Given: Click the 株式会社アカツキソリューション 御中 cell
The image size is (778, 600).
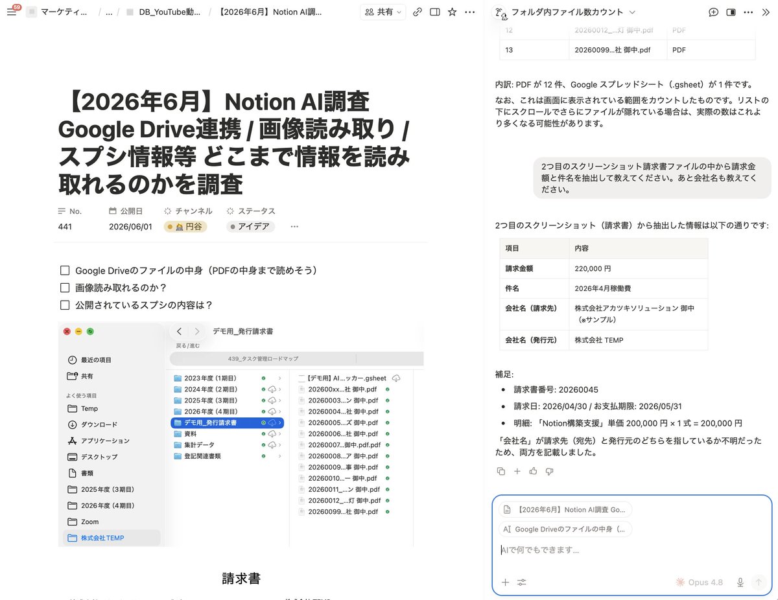Looking at the screenshot, I should tap(639, 314).
